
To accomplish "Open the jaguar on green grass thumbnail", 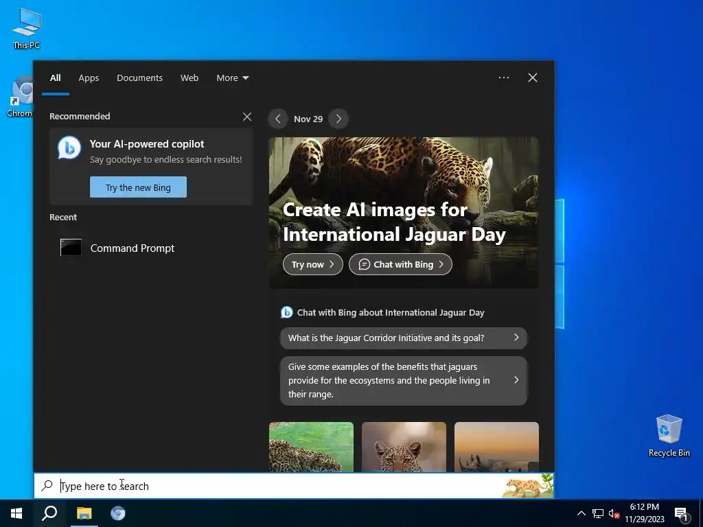I will click(x=311, y=447).
